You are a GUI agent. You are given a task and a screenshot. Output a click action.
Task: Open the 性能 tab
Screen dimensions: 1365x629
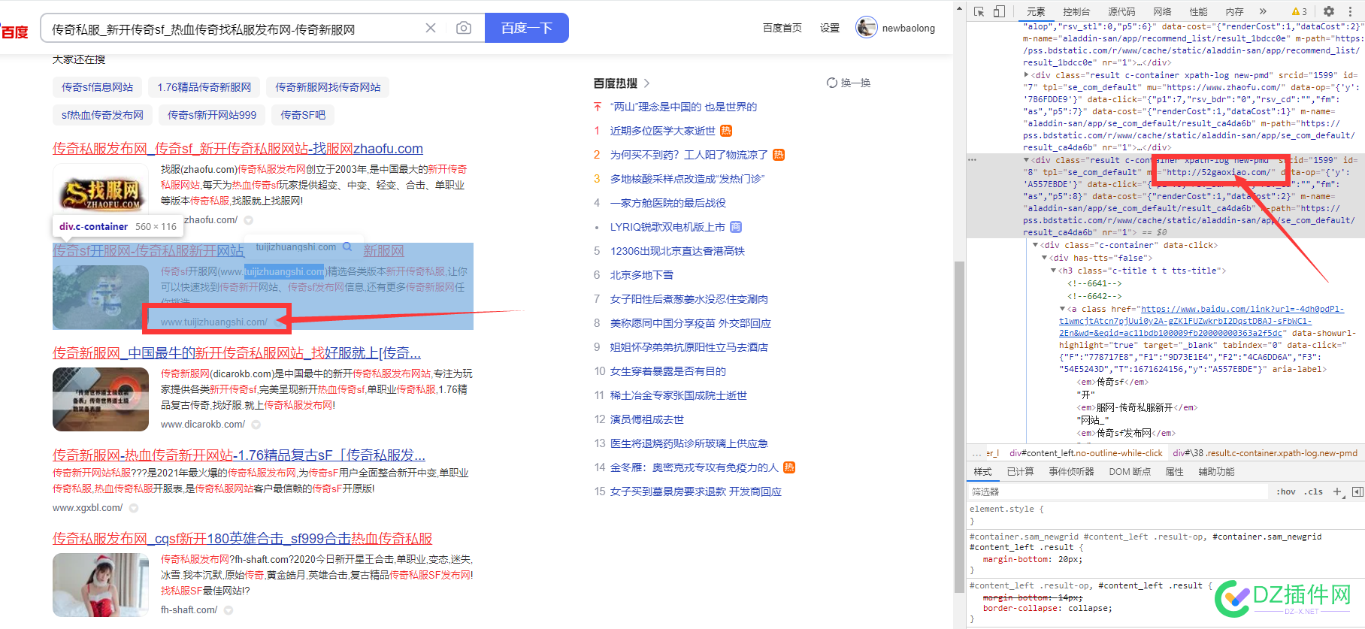(1198, 11)
